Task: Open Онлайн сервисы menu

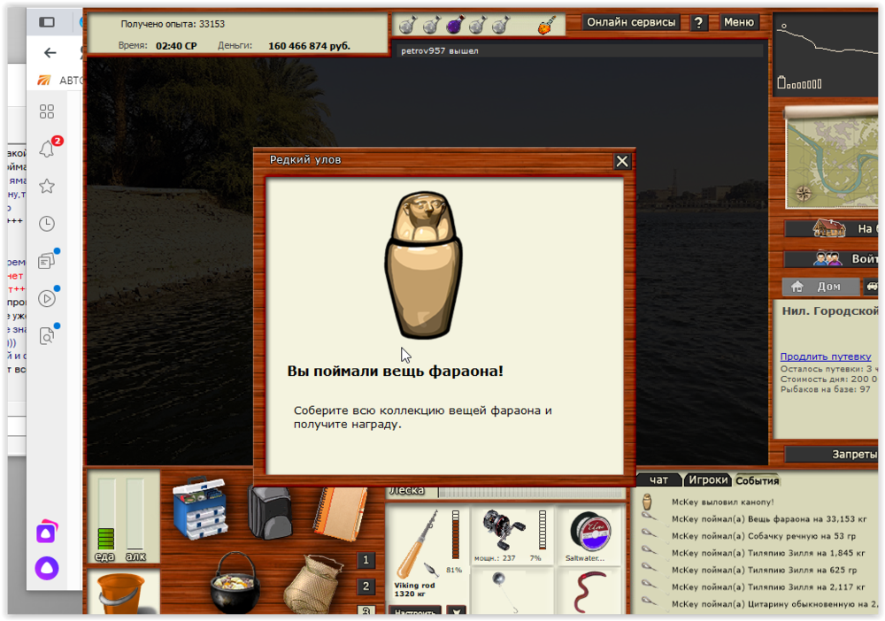Action: (632, 22)
